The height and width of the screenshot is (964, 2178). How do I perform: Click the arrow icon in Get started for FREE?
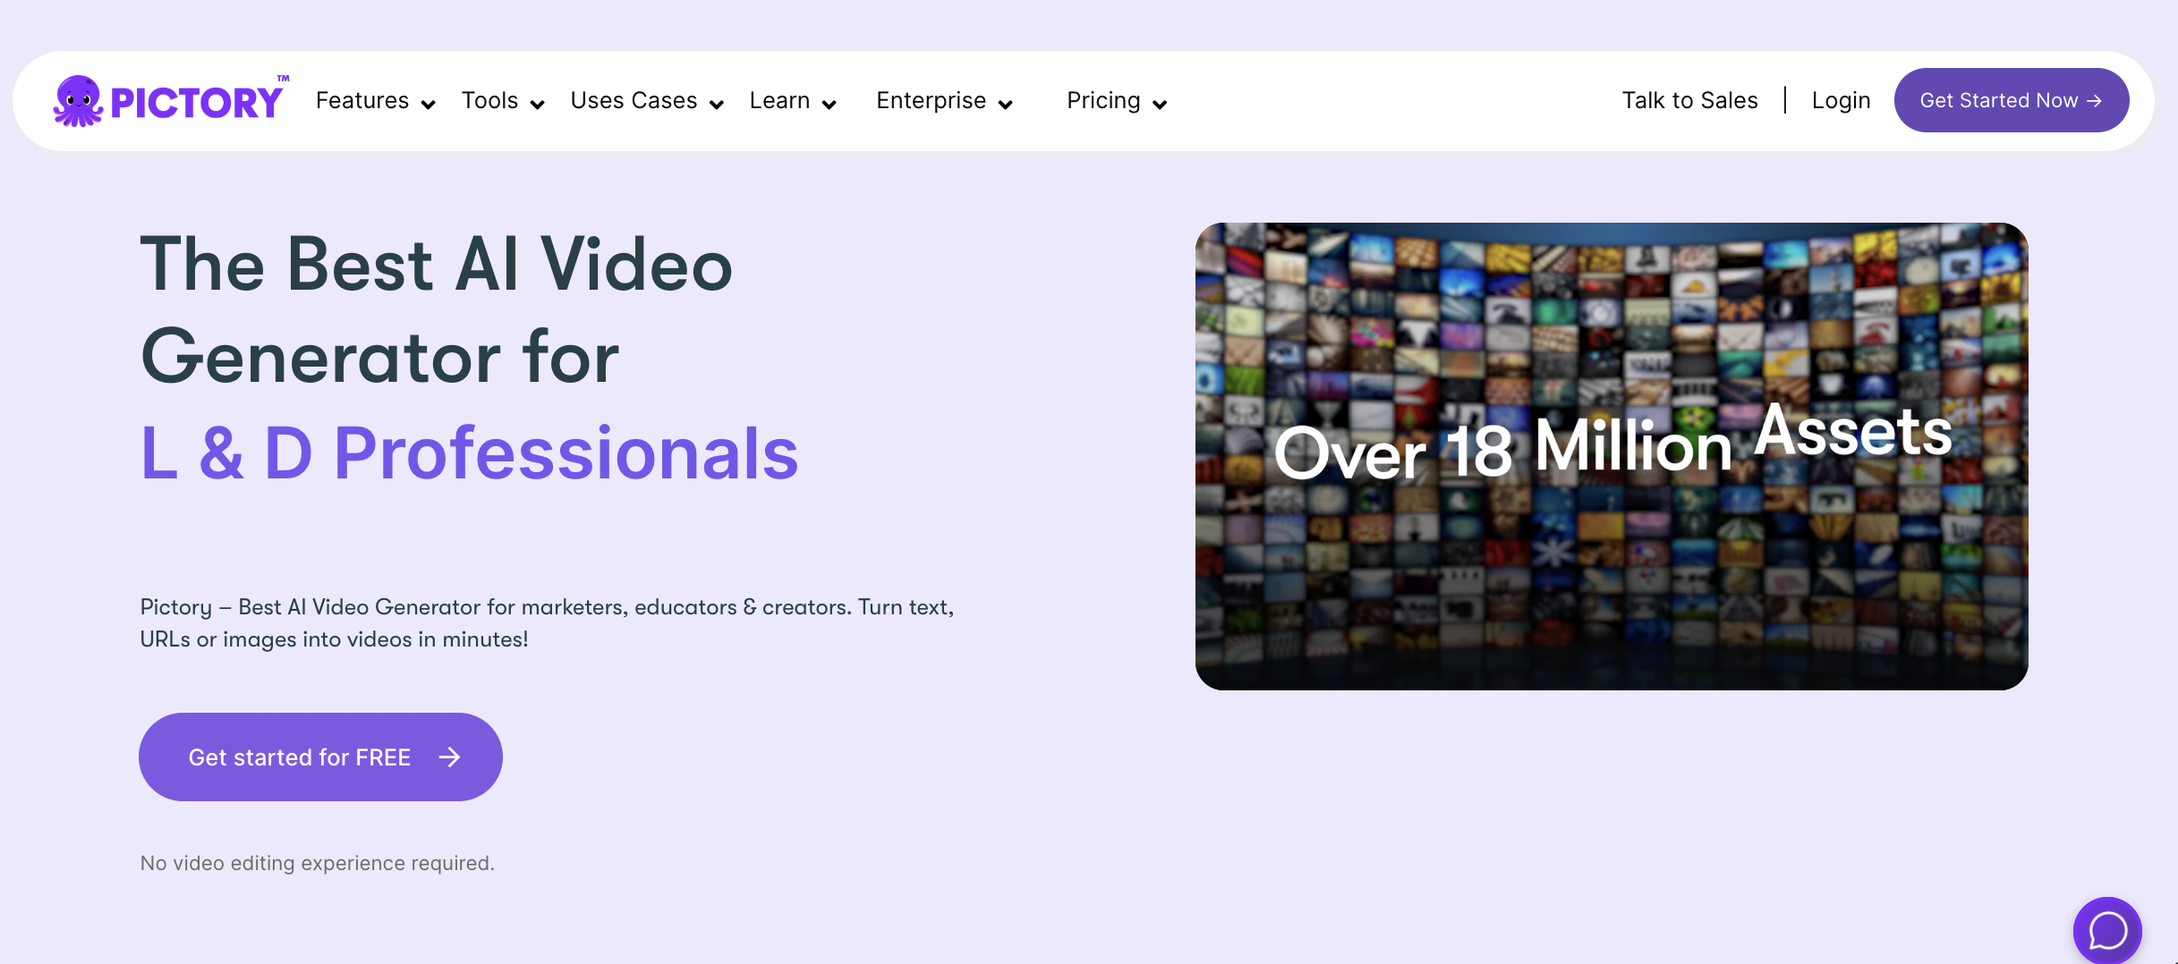(x=451, y=757)
